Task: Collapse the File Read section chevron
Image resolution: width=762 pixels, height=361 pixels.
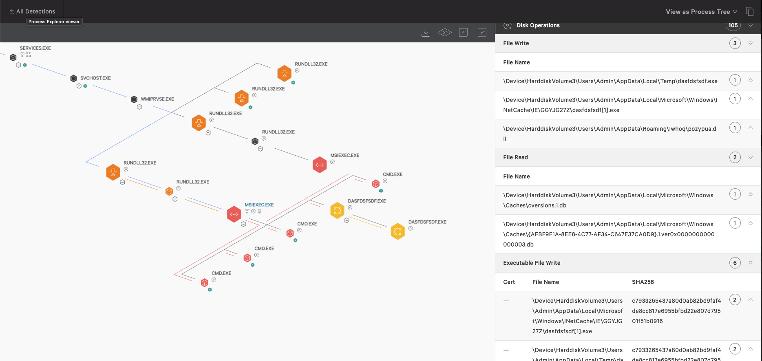Action: pyautogui.click(x=751, y=157)
